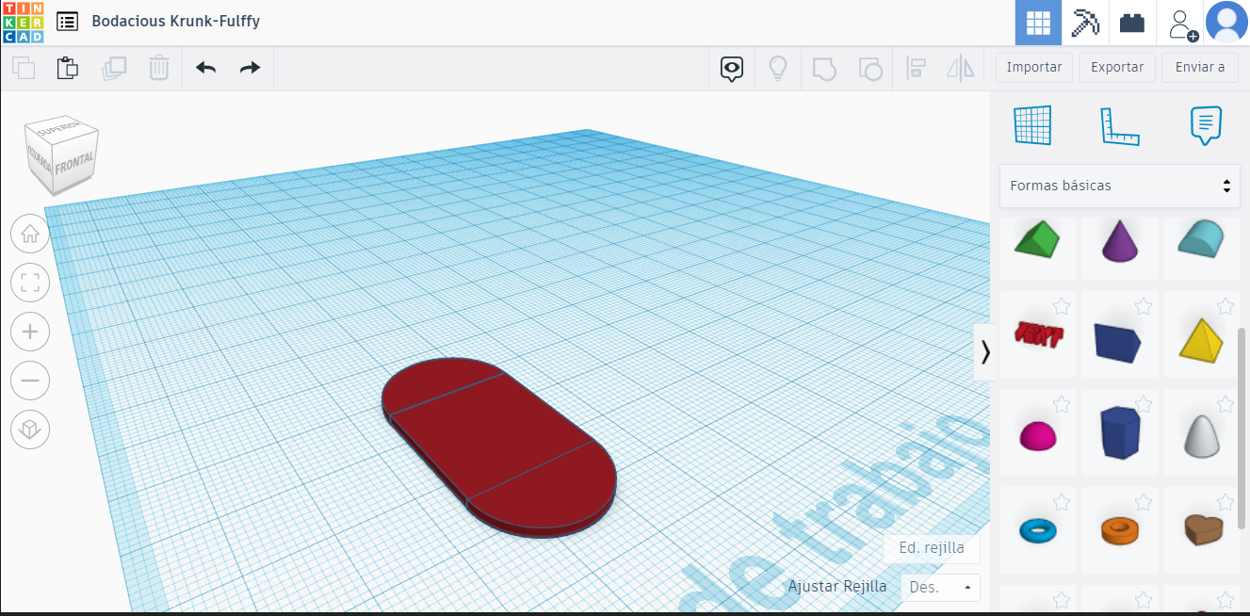Open the user profile avatar
1250x616 pixels.
tap(1227, 23)
